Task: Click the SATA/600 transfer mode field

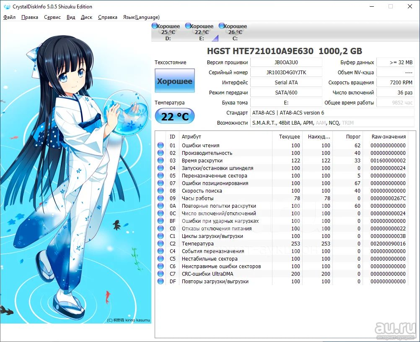Action: click(286, 93)
